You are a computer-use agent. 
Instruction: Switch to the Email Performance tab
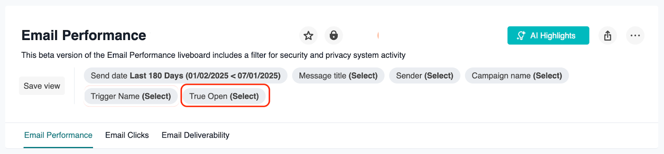pos(58,135)
